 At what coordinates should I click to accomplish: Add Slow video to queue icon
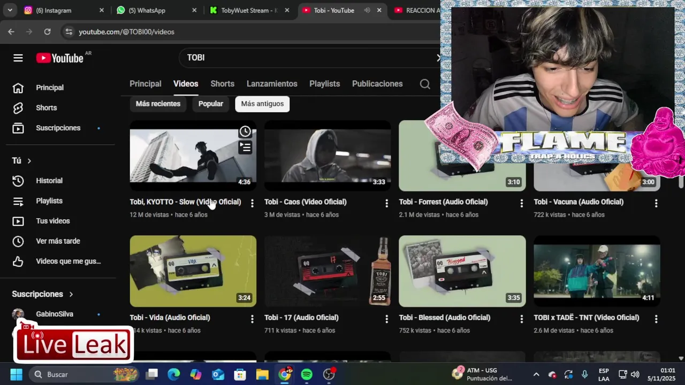click(245, 148)
